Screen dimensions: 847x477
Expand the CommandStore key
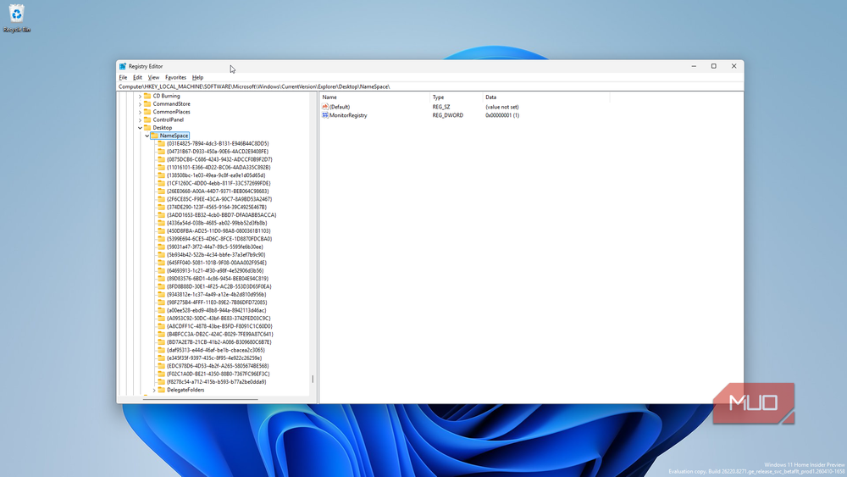pos(140,103)
